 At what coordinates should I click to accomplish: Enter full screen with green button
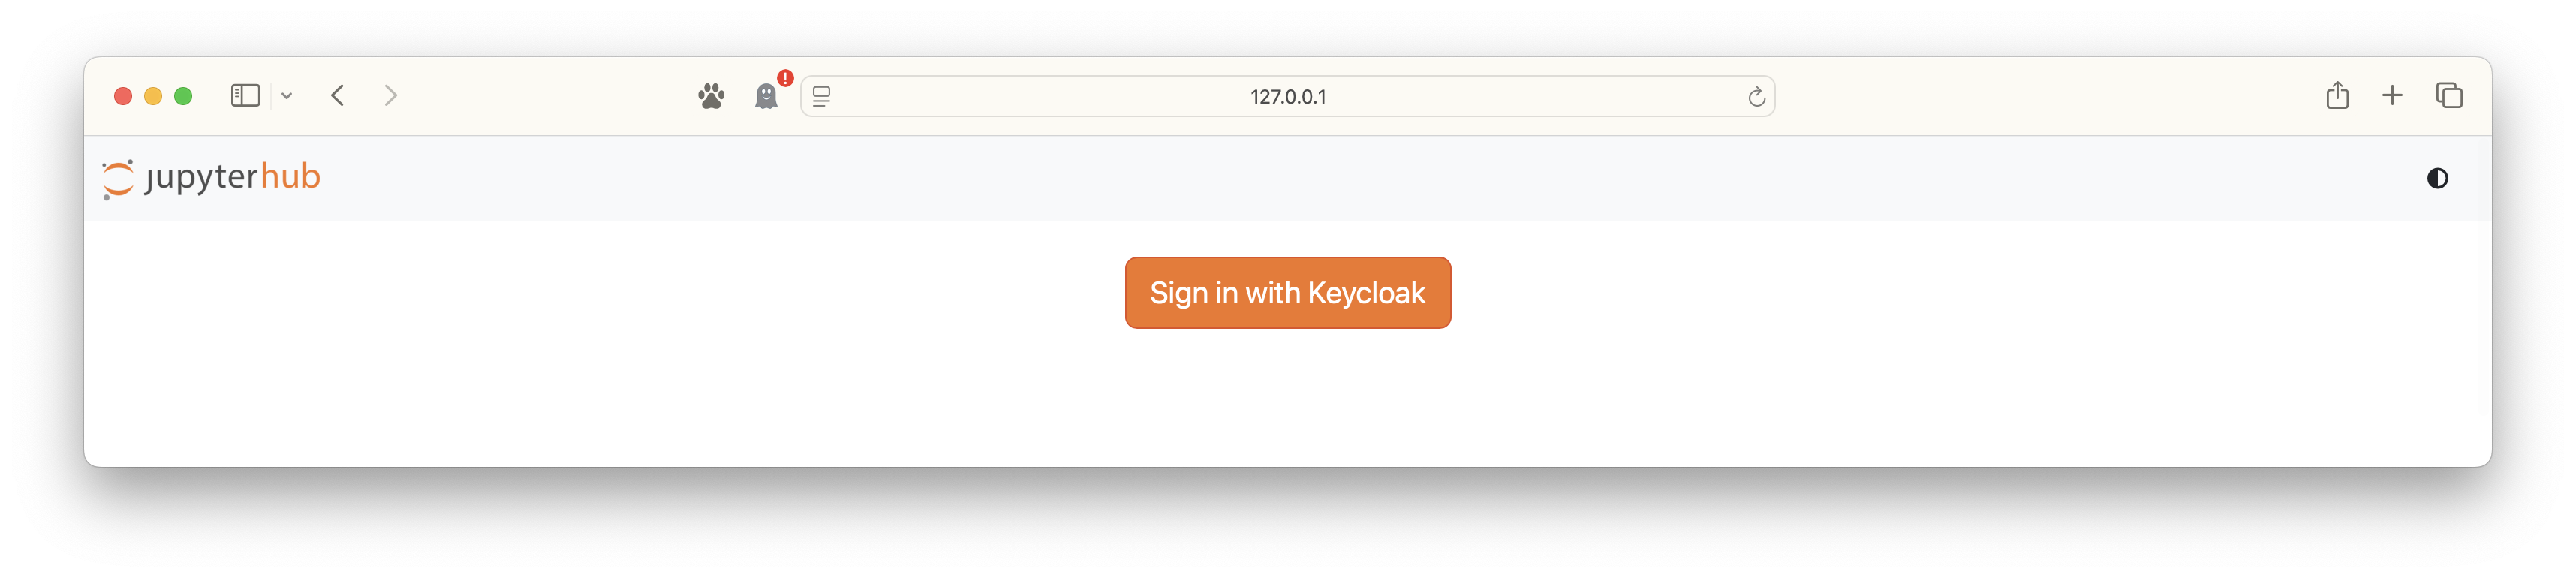click(183, 96)
